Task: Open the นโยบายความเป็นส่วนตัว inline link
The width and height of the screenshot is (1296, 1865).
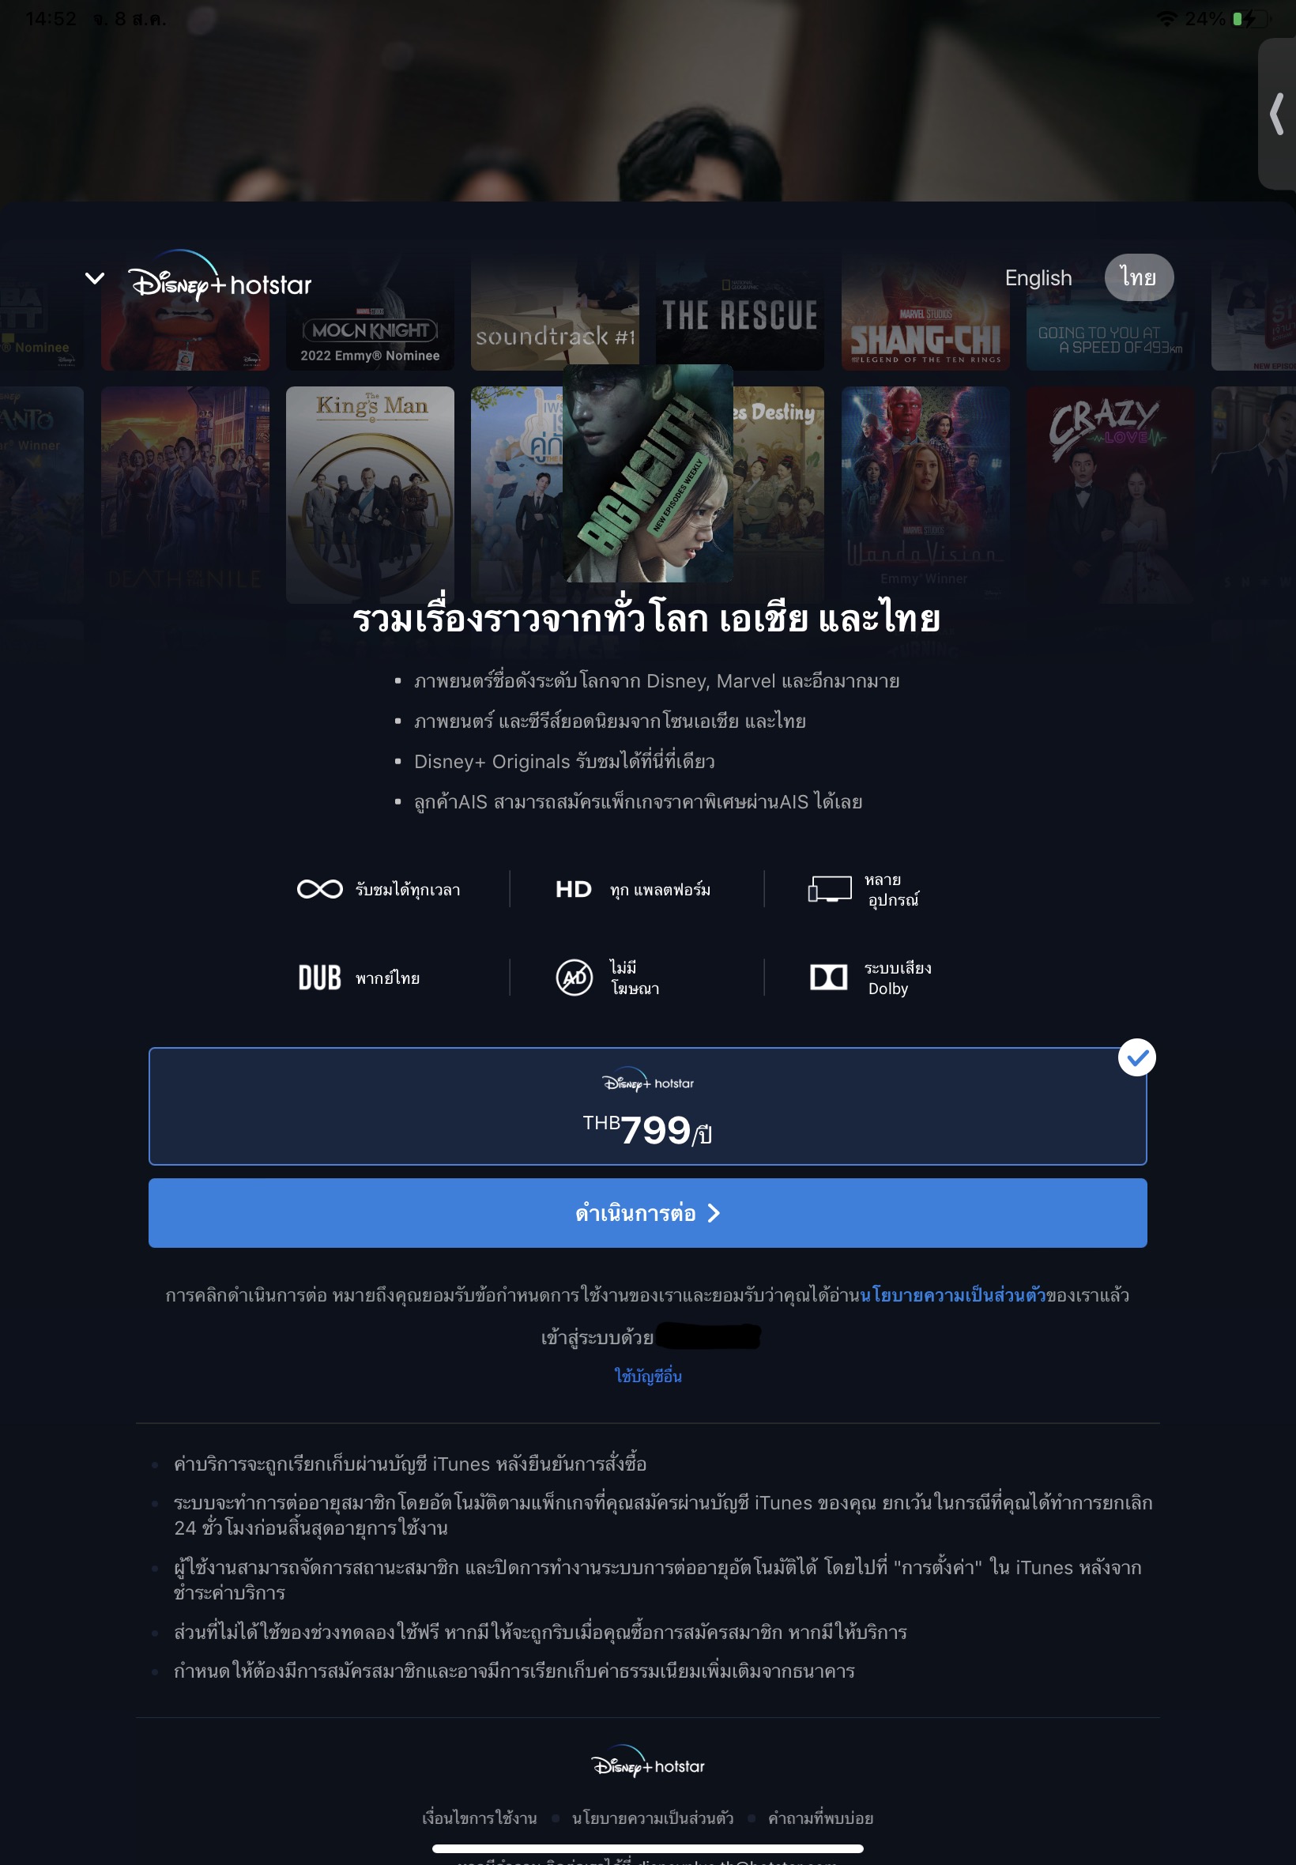Action: pos(952,1295)
